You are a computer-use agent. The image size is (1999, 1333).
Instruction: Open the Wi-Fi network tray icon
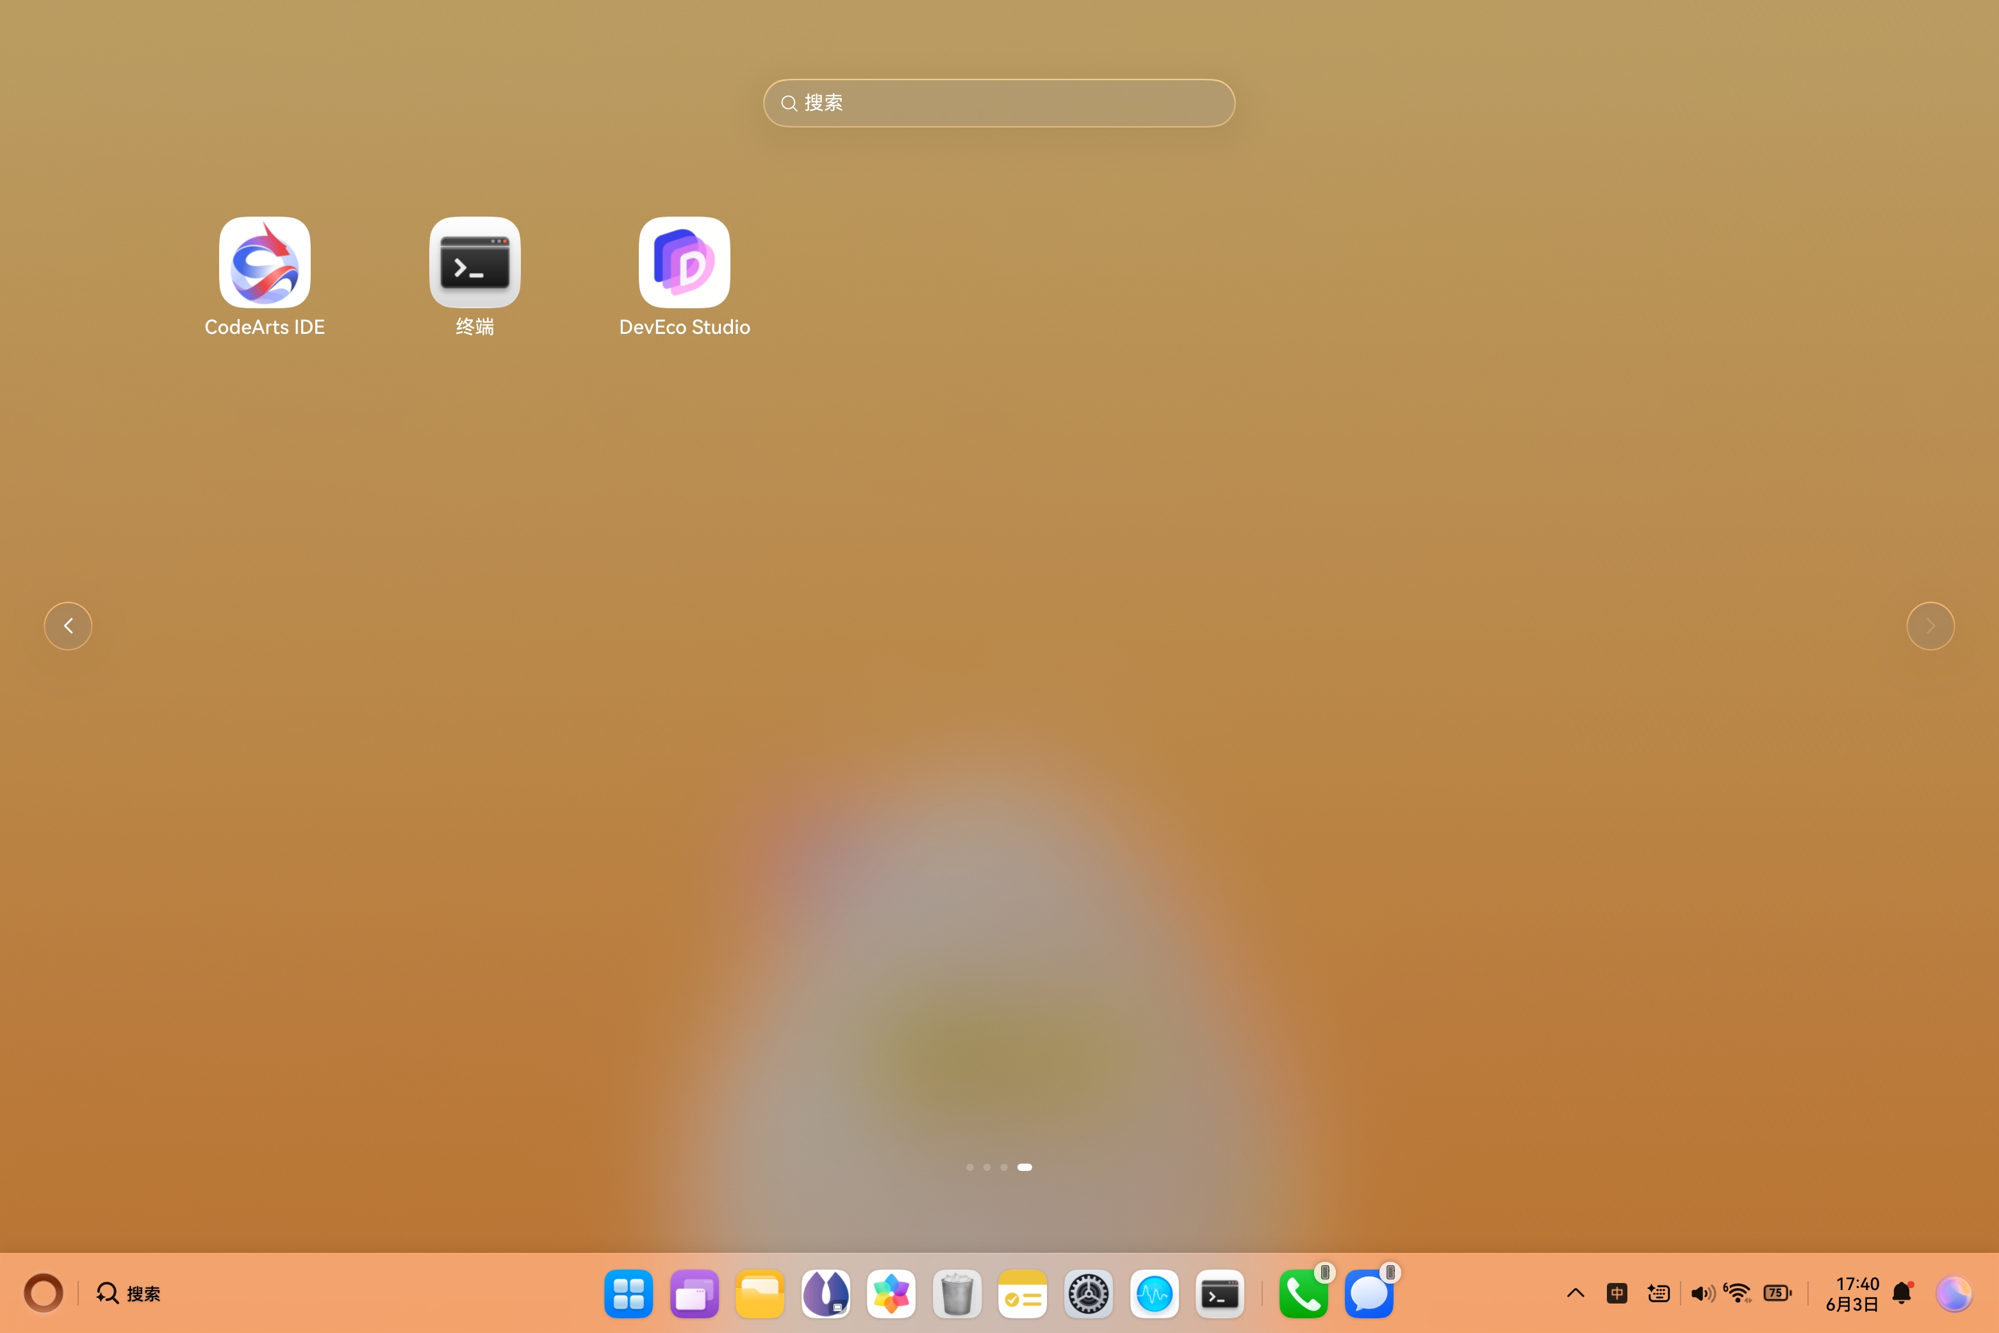[1737, 1293]
